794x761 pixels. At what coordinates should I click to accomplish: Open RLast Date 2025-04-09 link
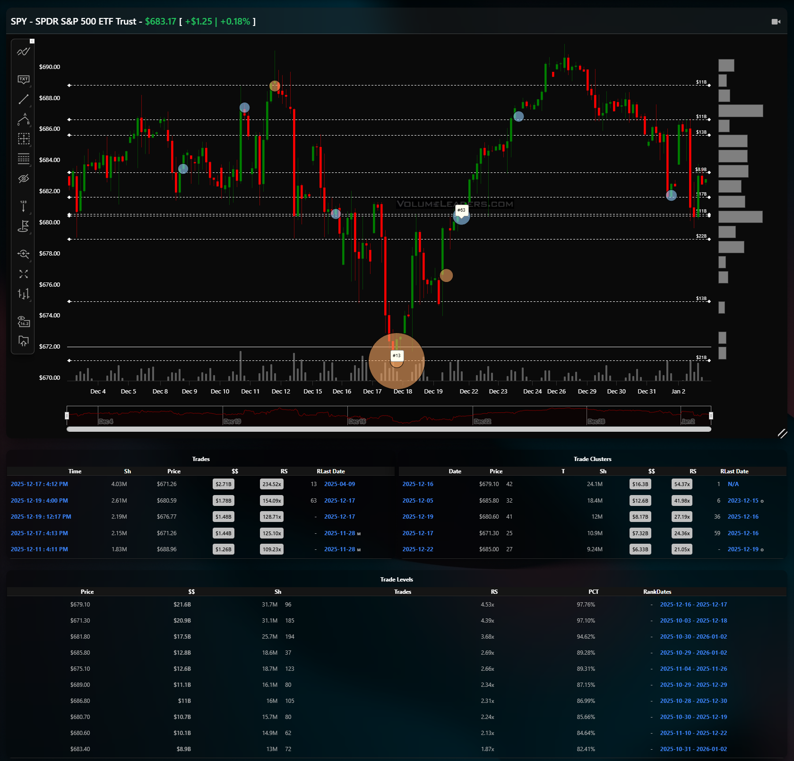pyautogui.click(x=339, y=484)
